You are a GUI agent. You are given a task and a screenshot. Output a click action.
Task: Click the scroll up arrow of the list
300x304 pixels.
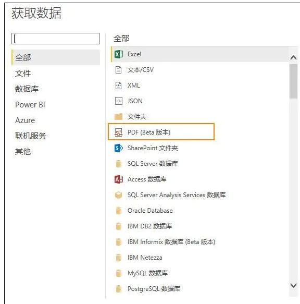point(293,57)
